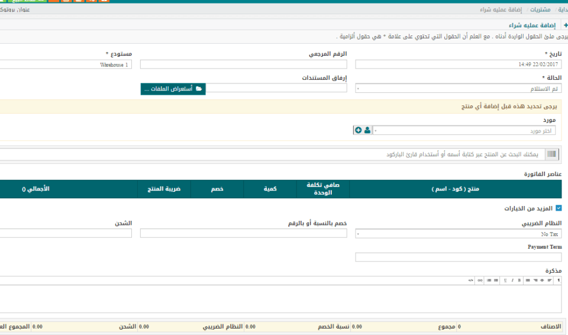Expand the اختر مورد supplier dropdown
Image resolution: width=568 pixels, height=335 pixels.
click(464, 130)
